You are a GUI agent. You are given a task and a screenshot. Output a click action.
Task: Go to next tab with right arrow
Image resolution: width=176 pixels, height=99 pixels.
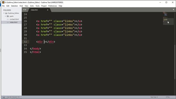click(x=26, y=10)
